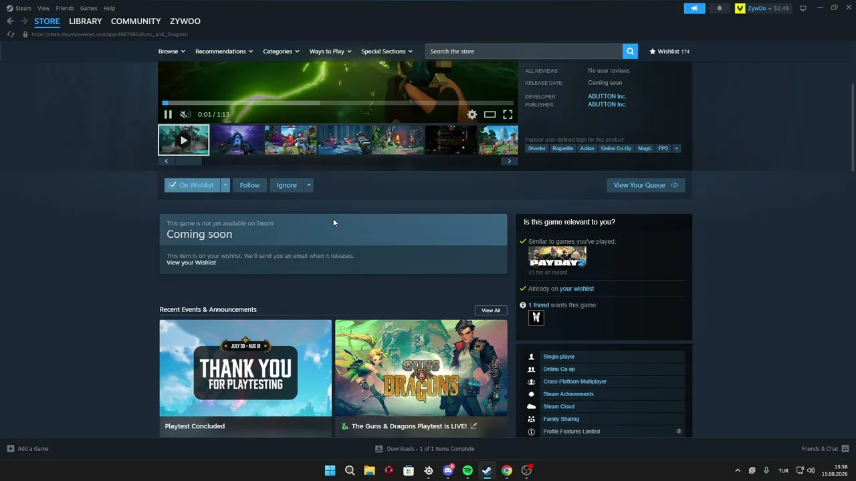Click the View Your Queue button
The width and height of the screenshot is (856, 481).
point(645,185)
